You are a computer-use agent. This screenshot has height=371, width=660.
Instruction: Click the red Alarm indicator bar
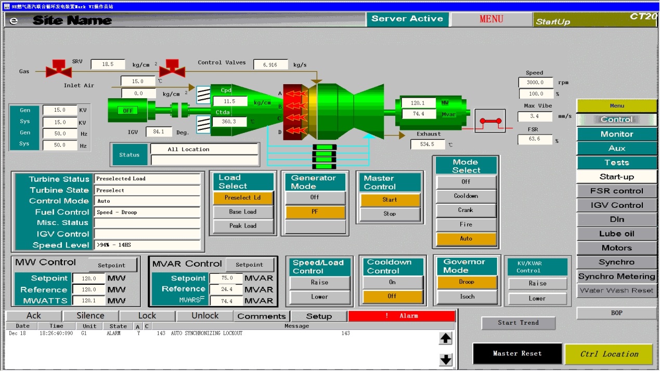pyautogui.click(x=402, y=316)
